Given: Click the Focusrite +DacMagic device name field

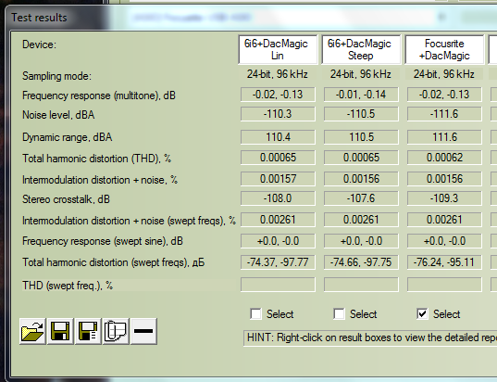Looking at the screenshot, I should coord(444,49).
